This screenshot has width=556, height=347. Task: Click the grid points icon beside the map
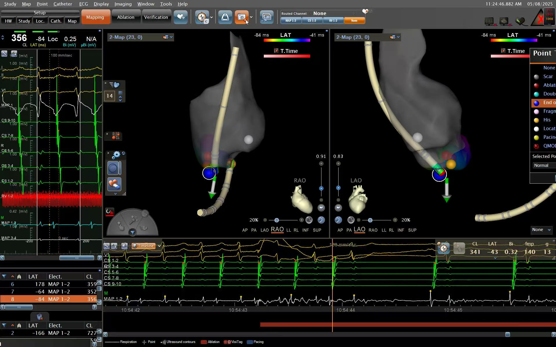tap(116, 136)
